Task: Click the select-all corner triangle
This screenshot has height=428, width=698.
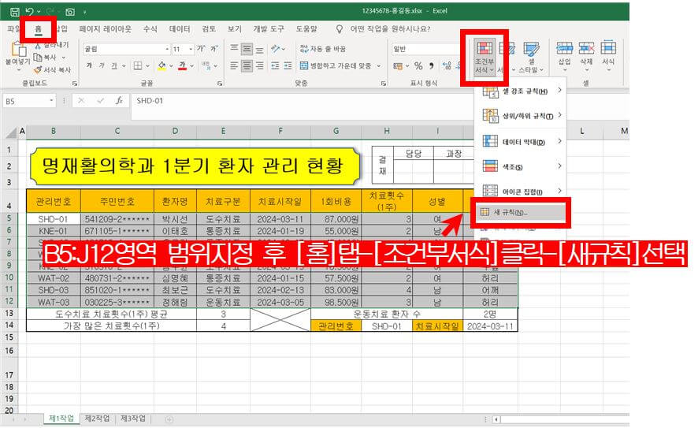Action: coord(11,132)
